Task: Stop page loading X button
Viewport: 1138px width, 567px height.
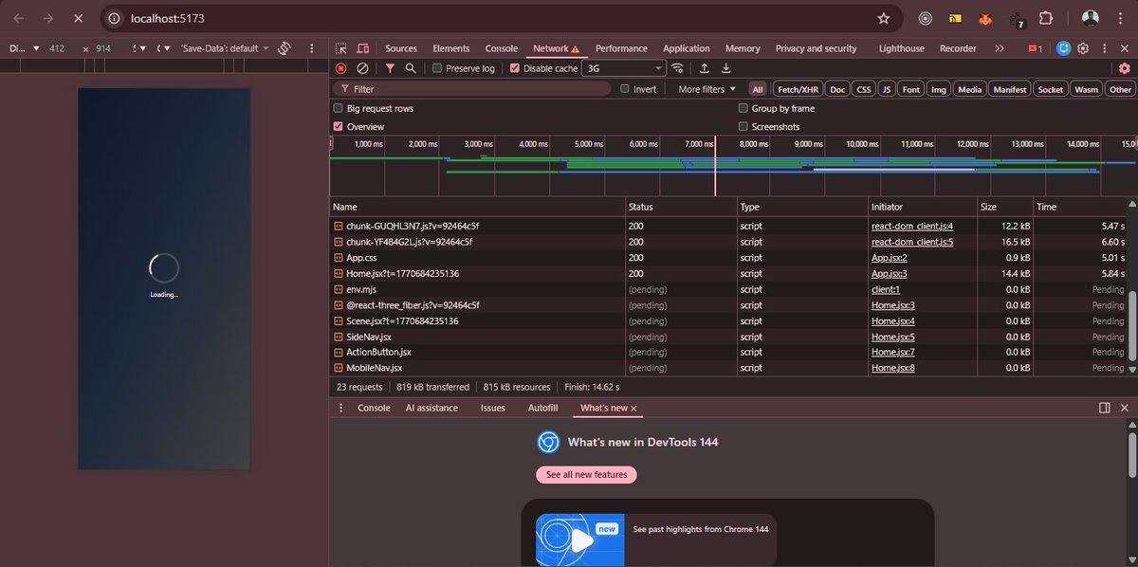Action: coord(77,18)
